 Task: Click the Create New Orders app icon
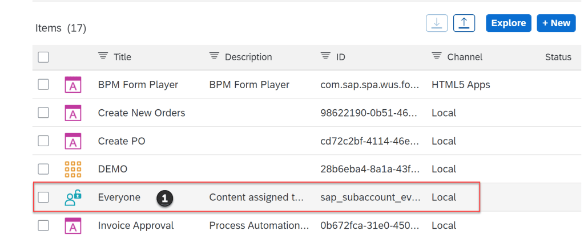[x=73, y=113]
